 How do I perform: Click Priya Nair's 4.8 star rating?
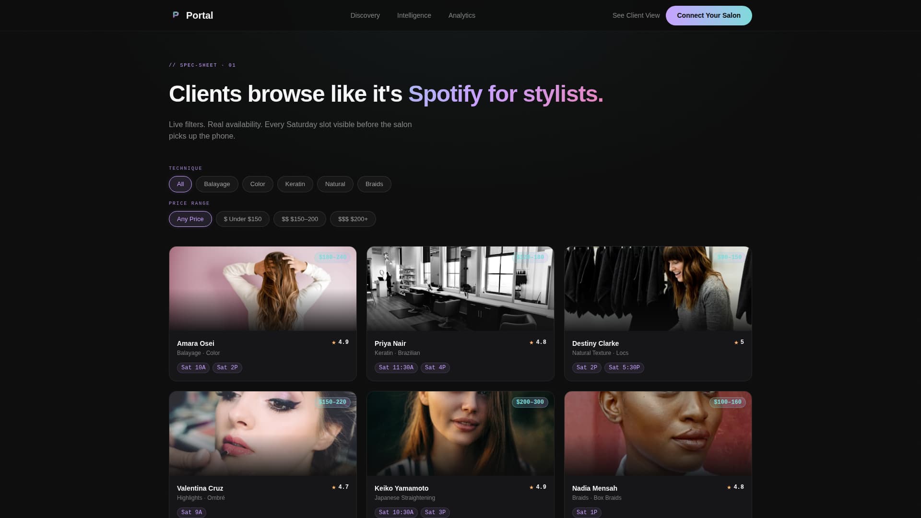538,342
